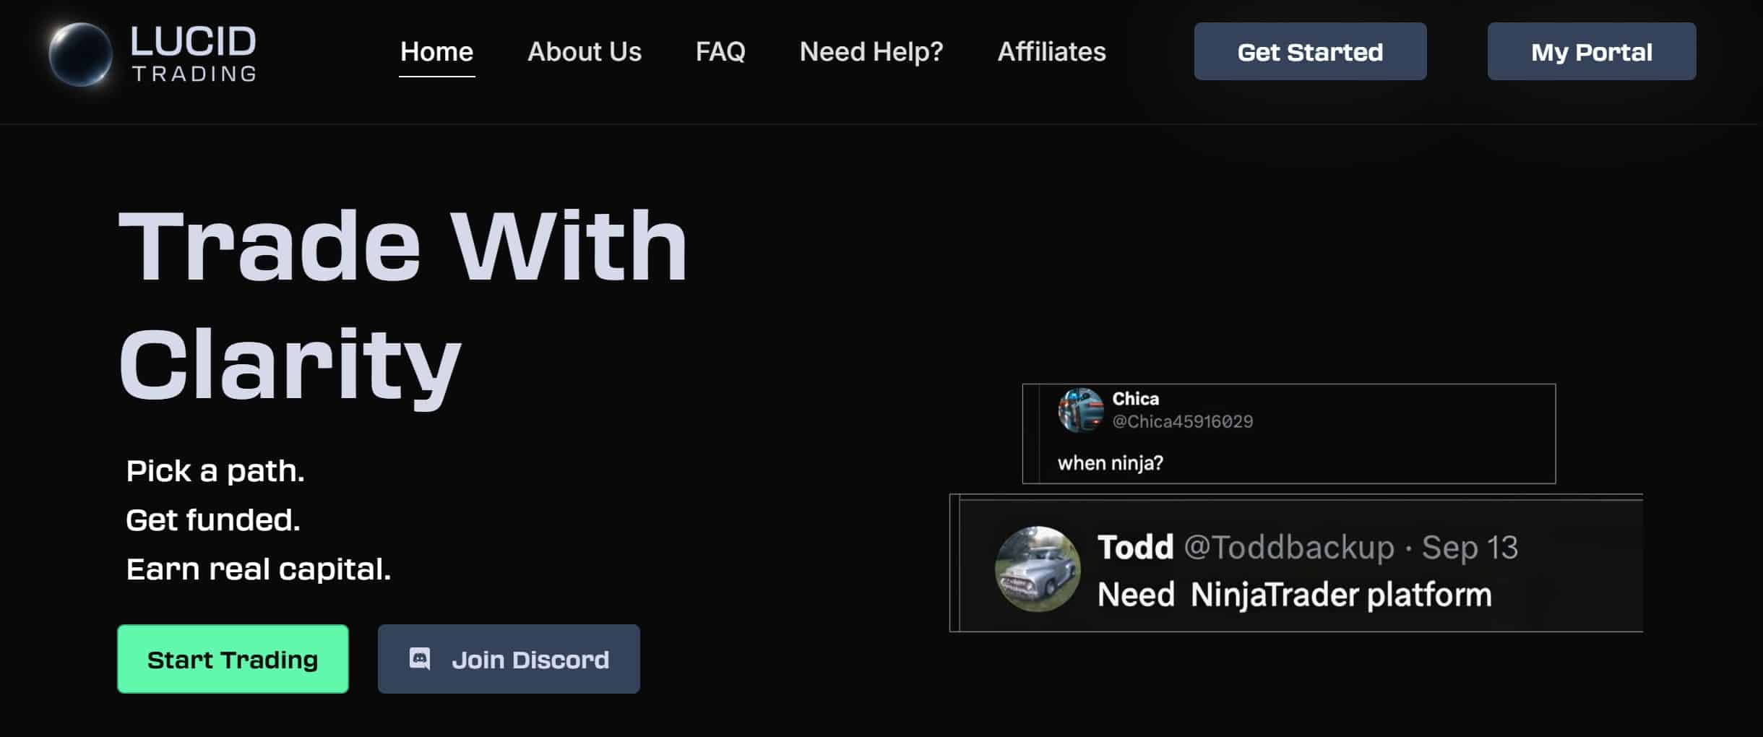Select the Need Help? menu item

(x=871, y=52)
